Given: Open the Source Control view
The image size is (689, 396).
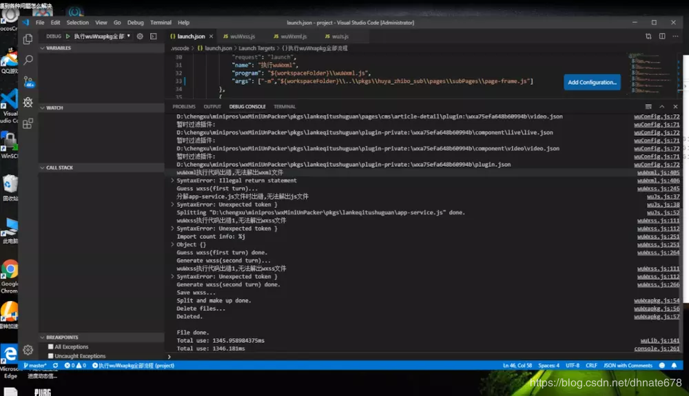Looking at the screenshot, I should (x=28, y=81).
